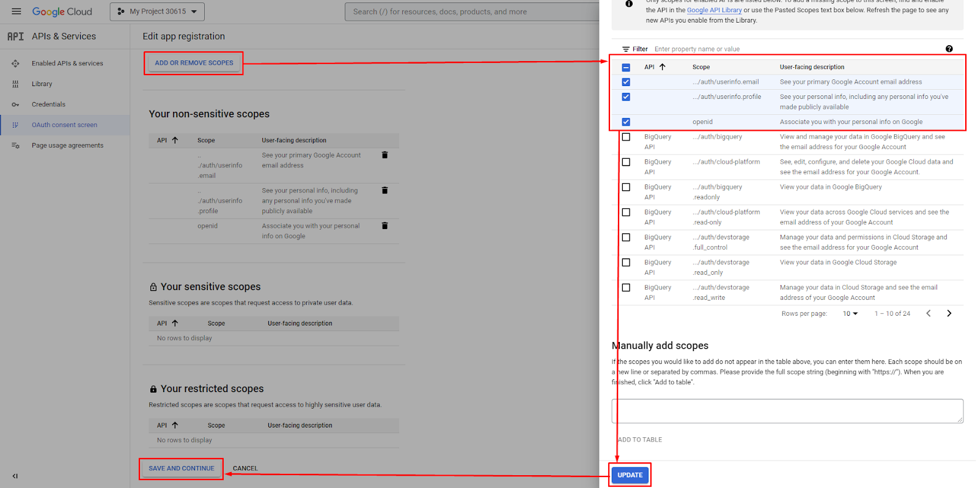978x488 pixels.
Task: Go to previous page of scopes
Action: click(x=928, y=313)
